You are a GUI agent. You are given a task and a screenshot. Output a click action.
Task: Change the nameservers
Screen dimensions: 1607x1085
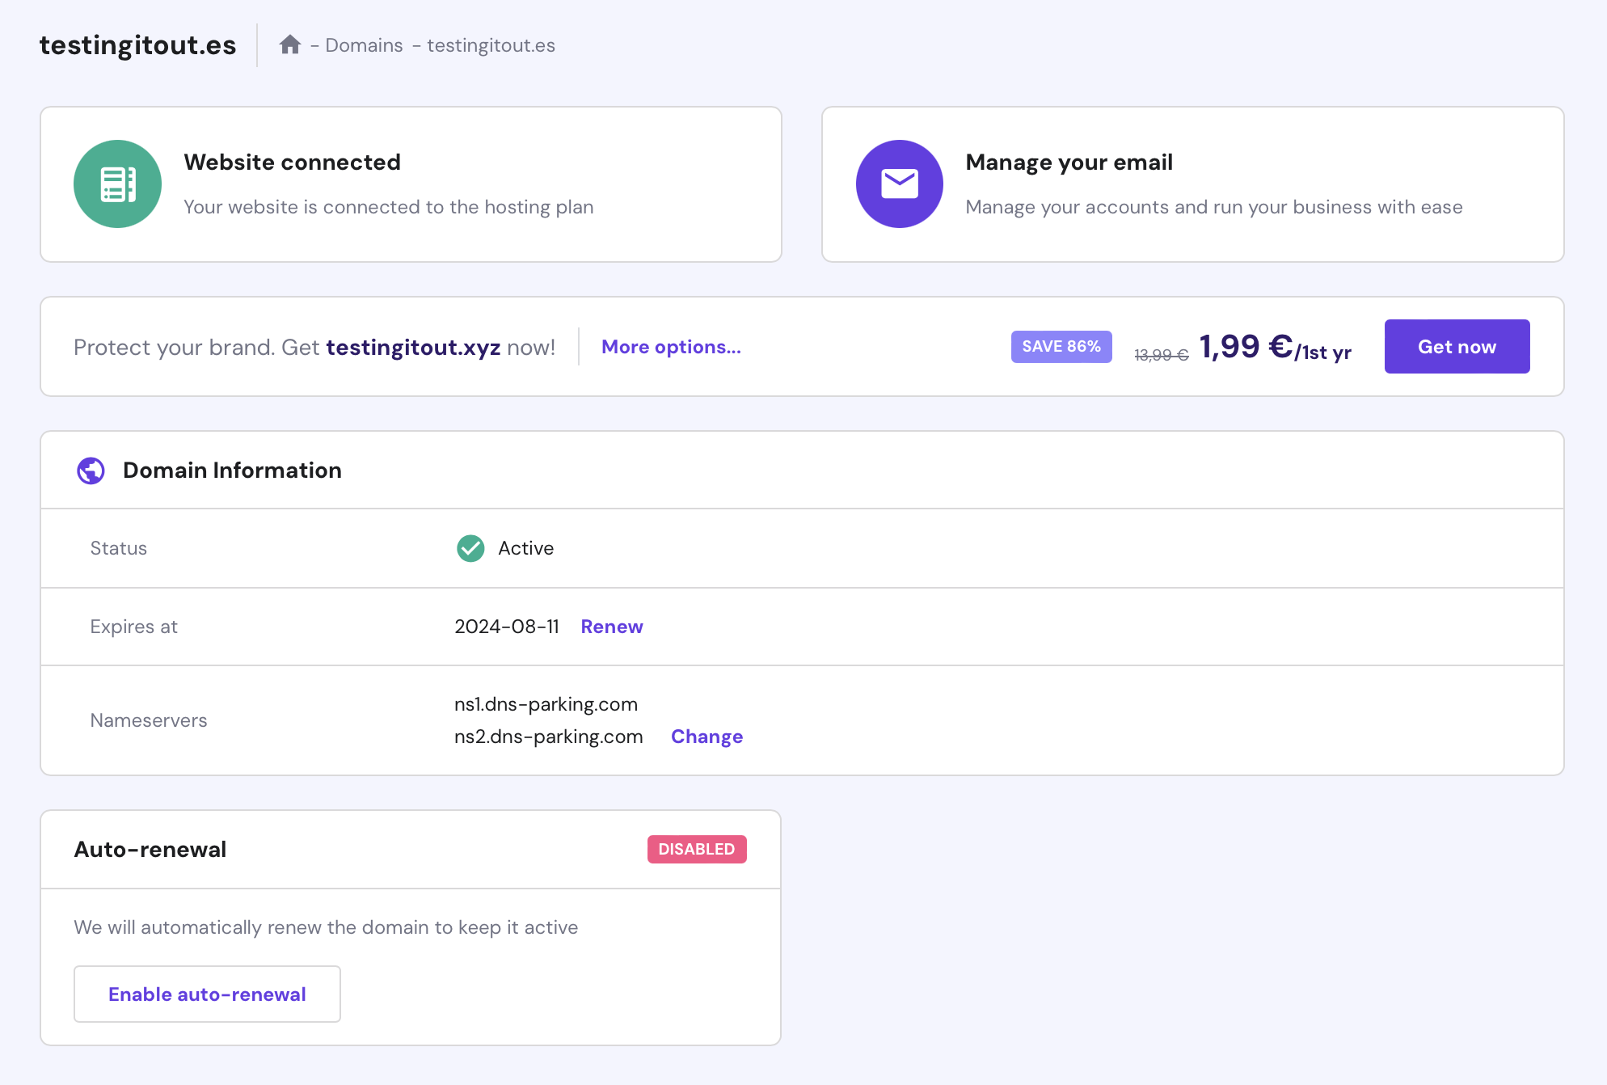(706, 737)
